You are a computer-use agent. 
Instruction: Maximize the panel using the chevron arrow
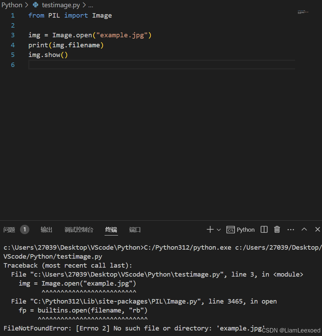coord(304,229)
